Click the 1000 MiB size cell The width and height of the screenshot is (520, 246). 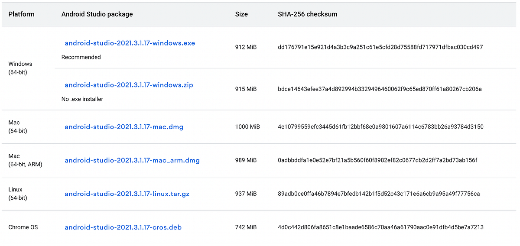[247, 127]
